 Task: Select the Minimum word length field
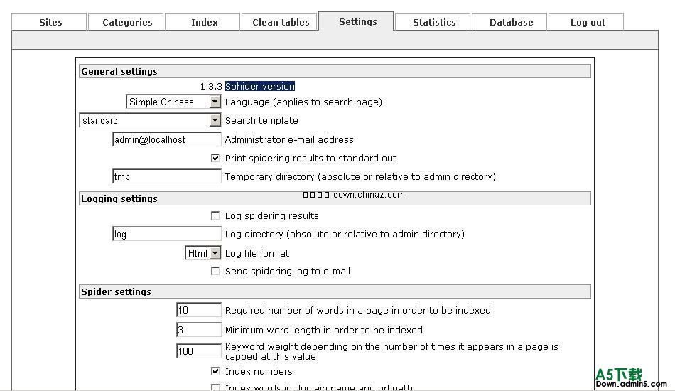point(199,330)
